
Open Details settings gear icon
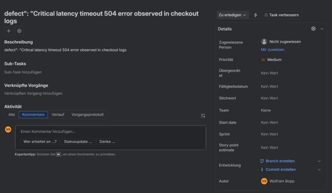313,29
